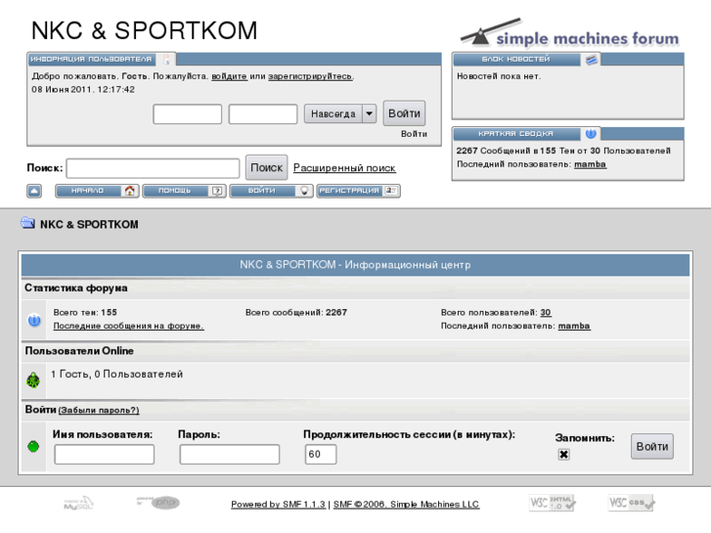Click the W3C XHTML 1.0 badge

553,503
